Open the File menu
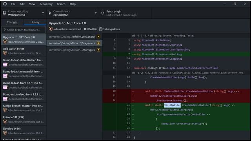 13,4
